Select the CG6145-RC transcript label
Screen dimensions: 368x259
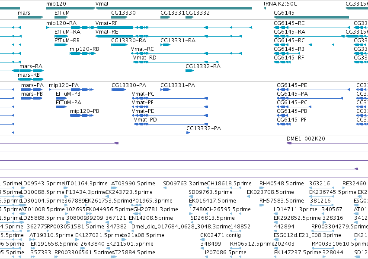click(x=289, y=40)
